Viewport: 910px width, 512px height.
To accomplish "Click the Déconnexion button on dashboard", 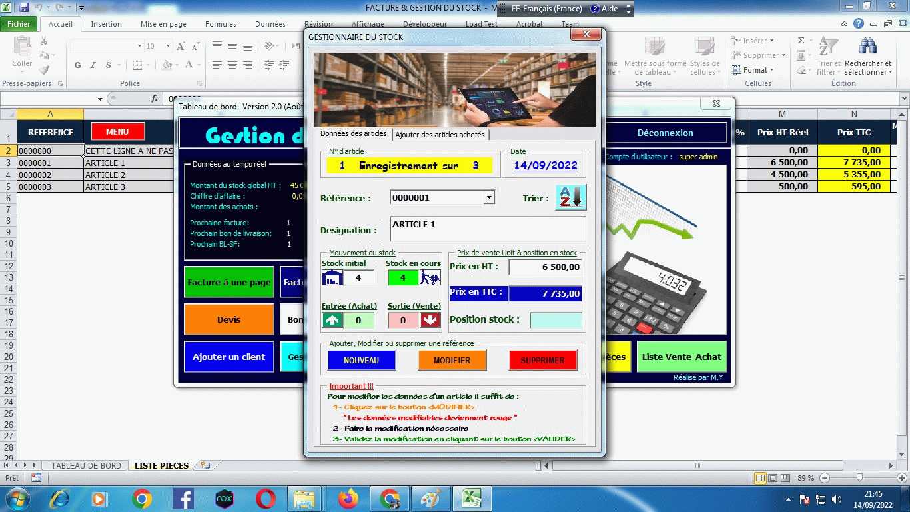I will tap(666, 133).
